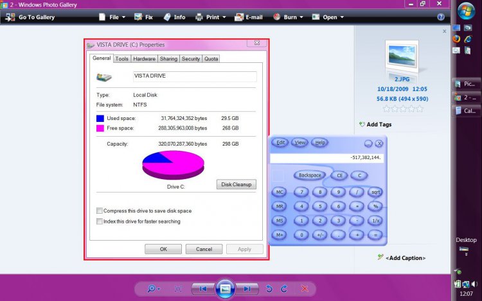Click the 2 - ... taskbar button
The height and width of the screenshot is (301, 482).
(x=467, y=98)
